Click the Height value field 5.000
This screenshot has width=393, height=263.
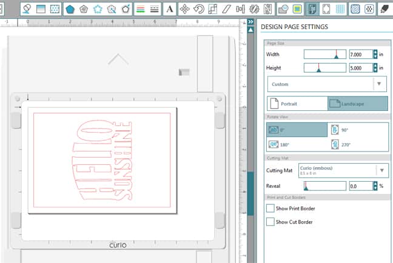pos(361,68)
